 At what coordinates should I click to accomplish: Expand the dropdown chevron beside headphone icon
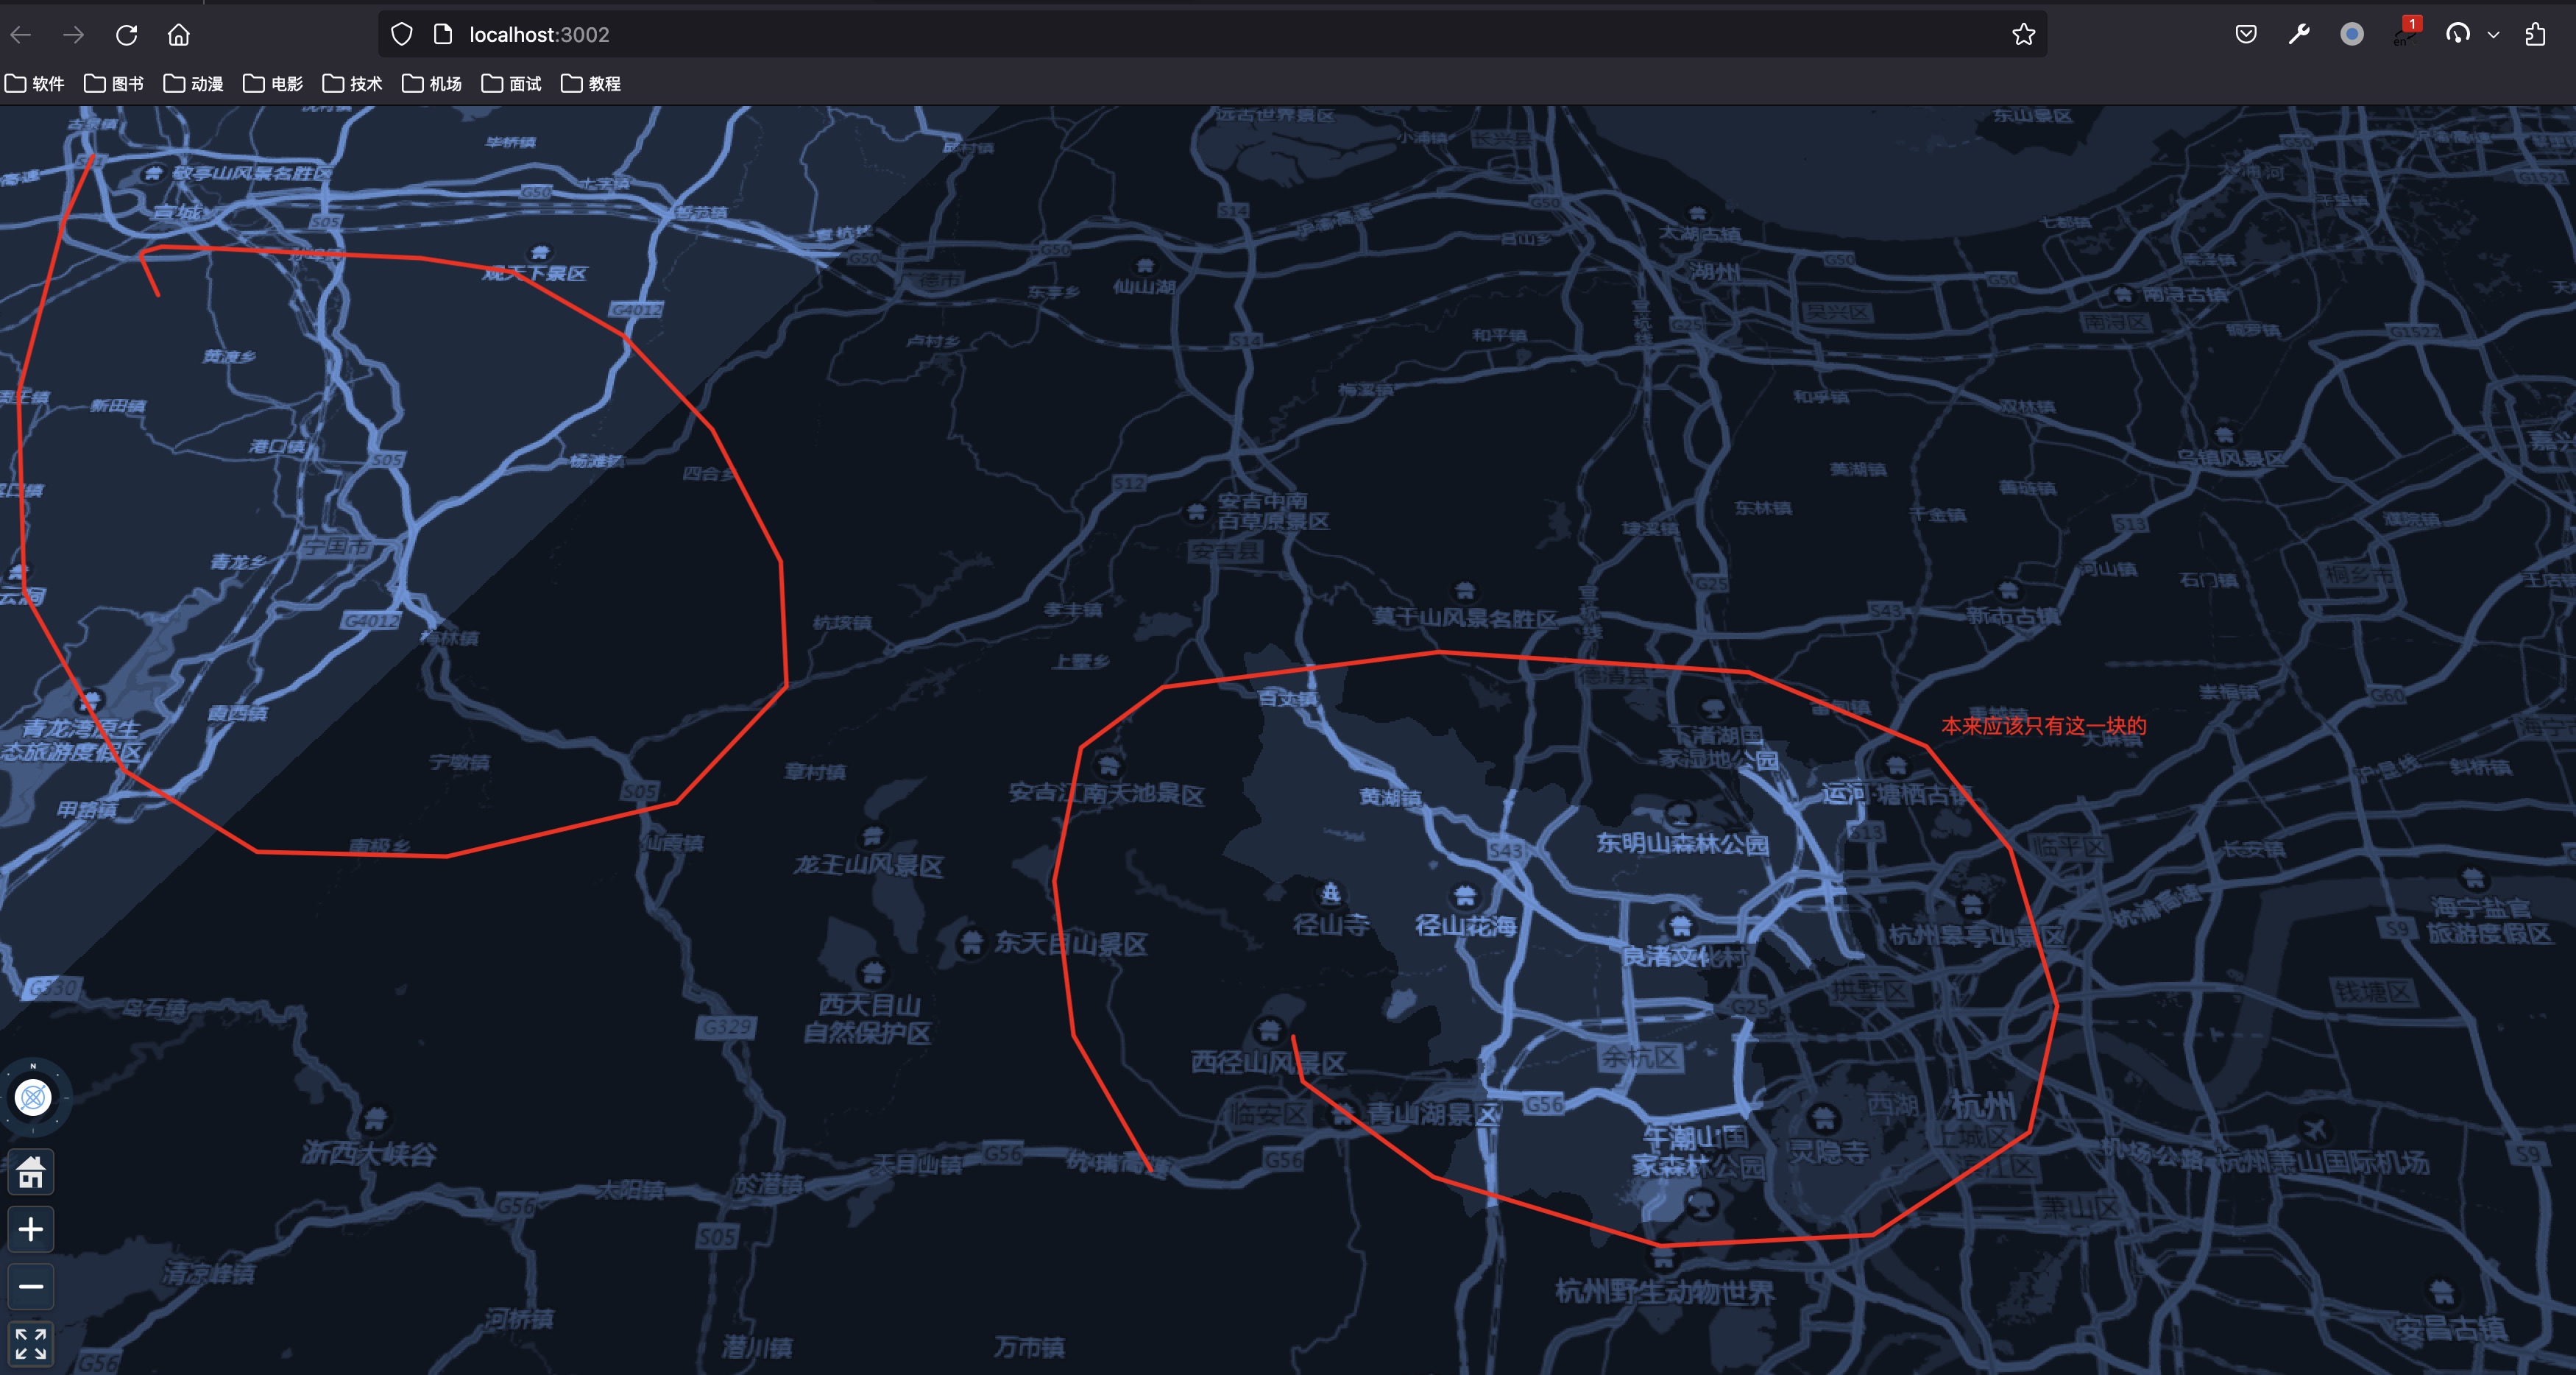[x=2493, y=35]
